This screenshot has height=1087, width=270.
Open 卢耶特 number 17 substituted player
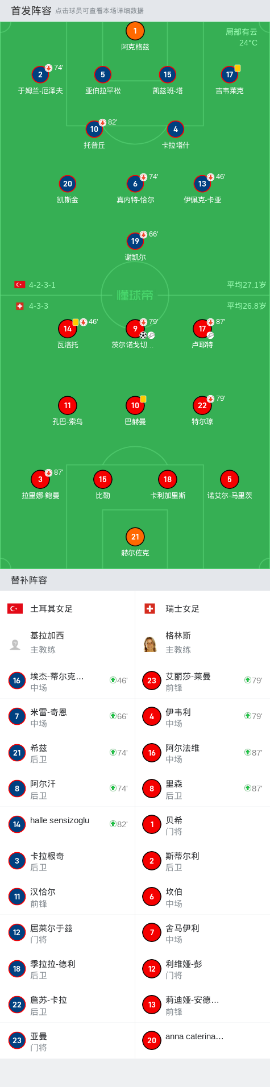click(x=202, y=329)
